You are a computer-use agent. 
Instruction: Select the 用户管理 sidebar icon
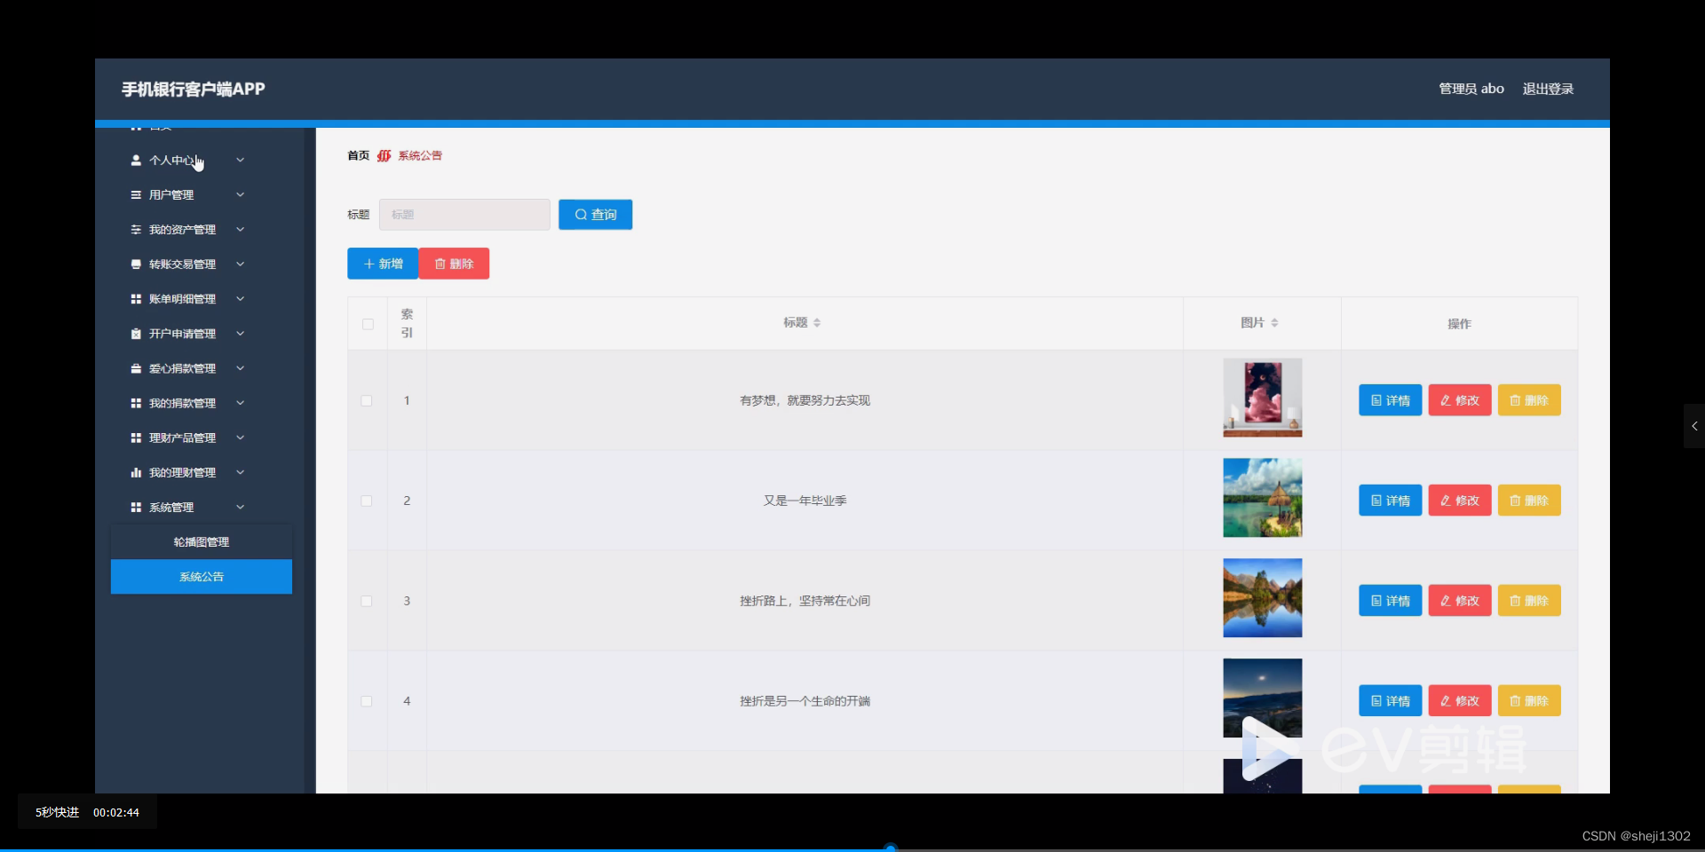click(x=135, y=194)
